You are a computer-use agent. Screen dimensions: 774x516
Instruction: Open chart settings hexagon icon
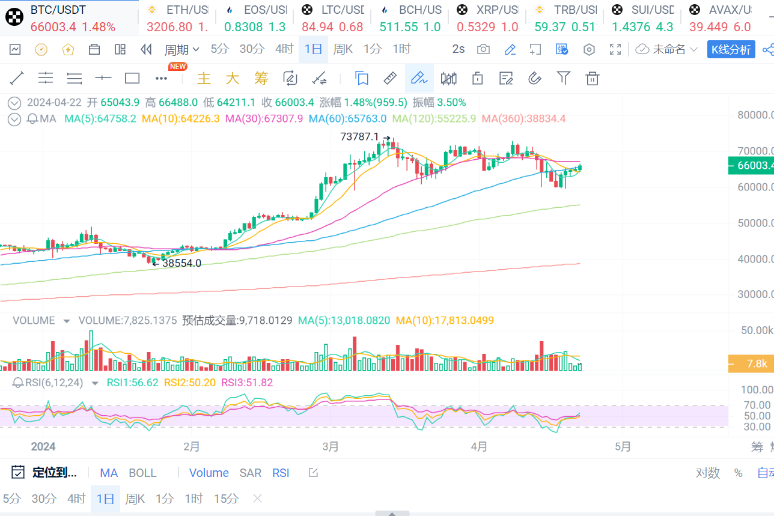(x=590, y=49)
